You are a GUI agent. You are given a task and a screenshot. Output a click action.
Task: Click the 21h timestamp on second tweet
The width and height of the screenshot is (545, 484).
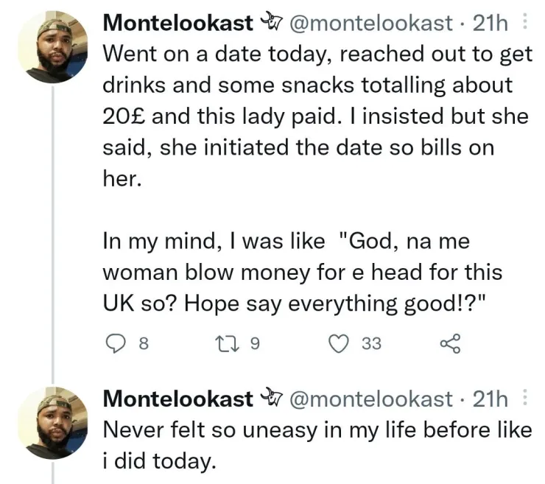(490, 399)
